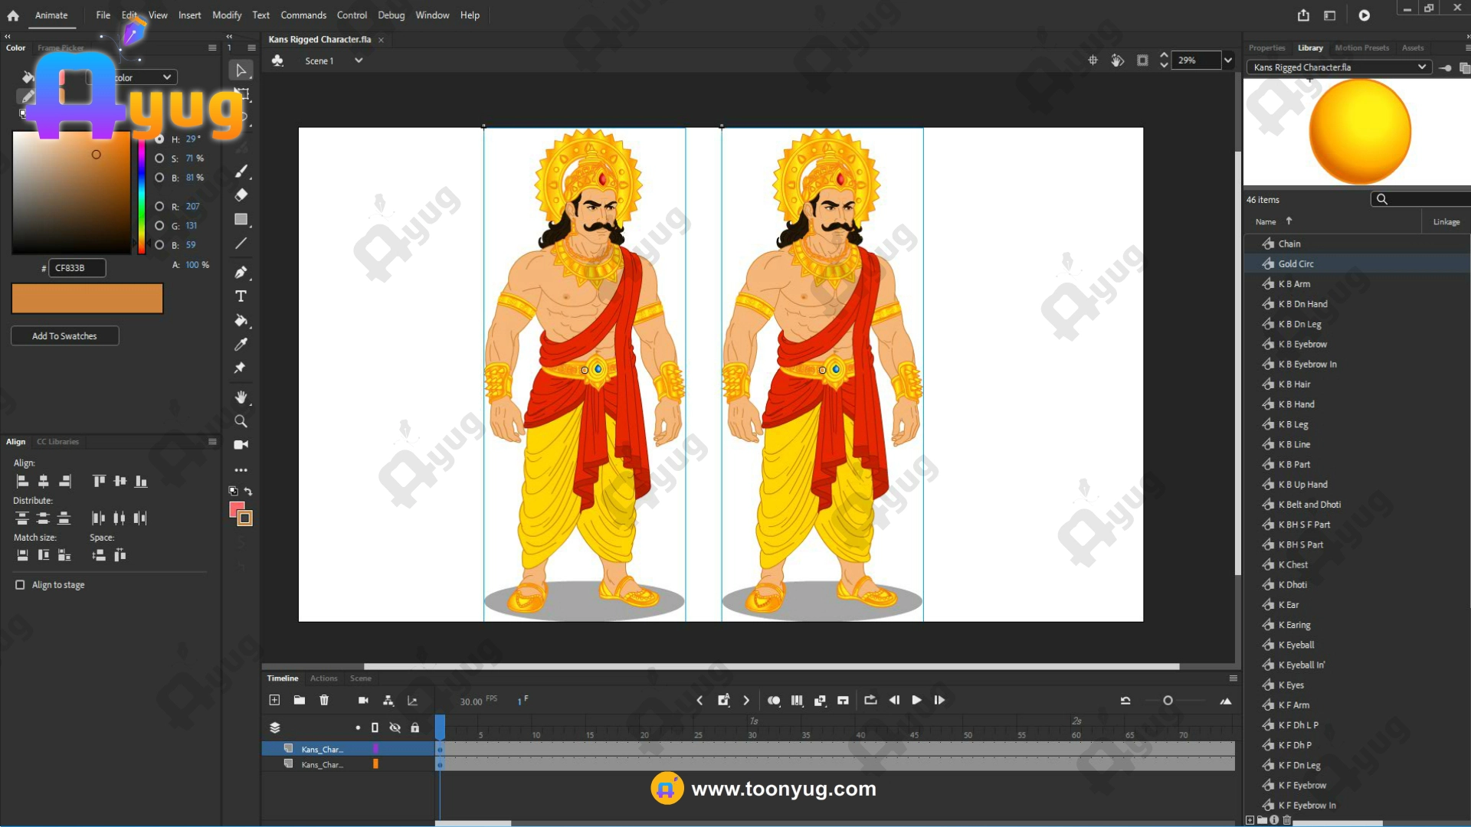
Task: Select the Camera tool
Action: point(241,445)
